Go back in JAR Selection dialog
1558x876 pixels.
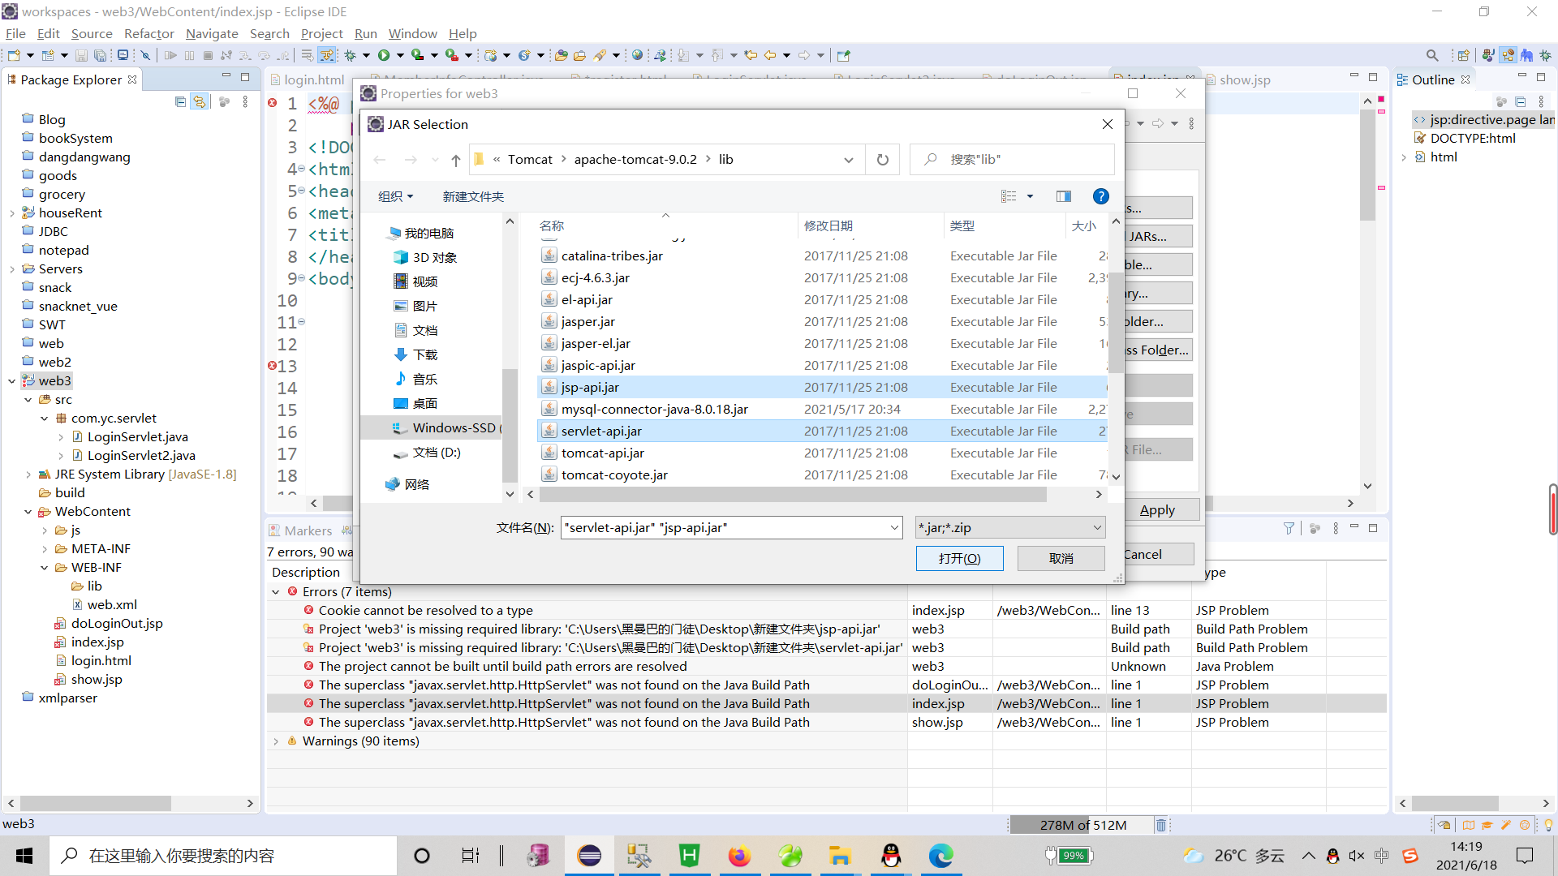point(379,160)
